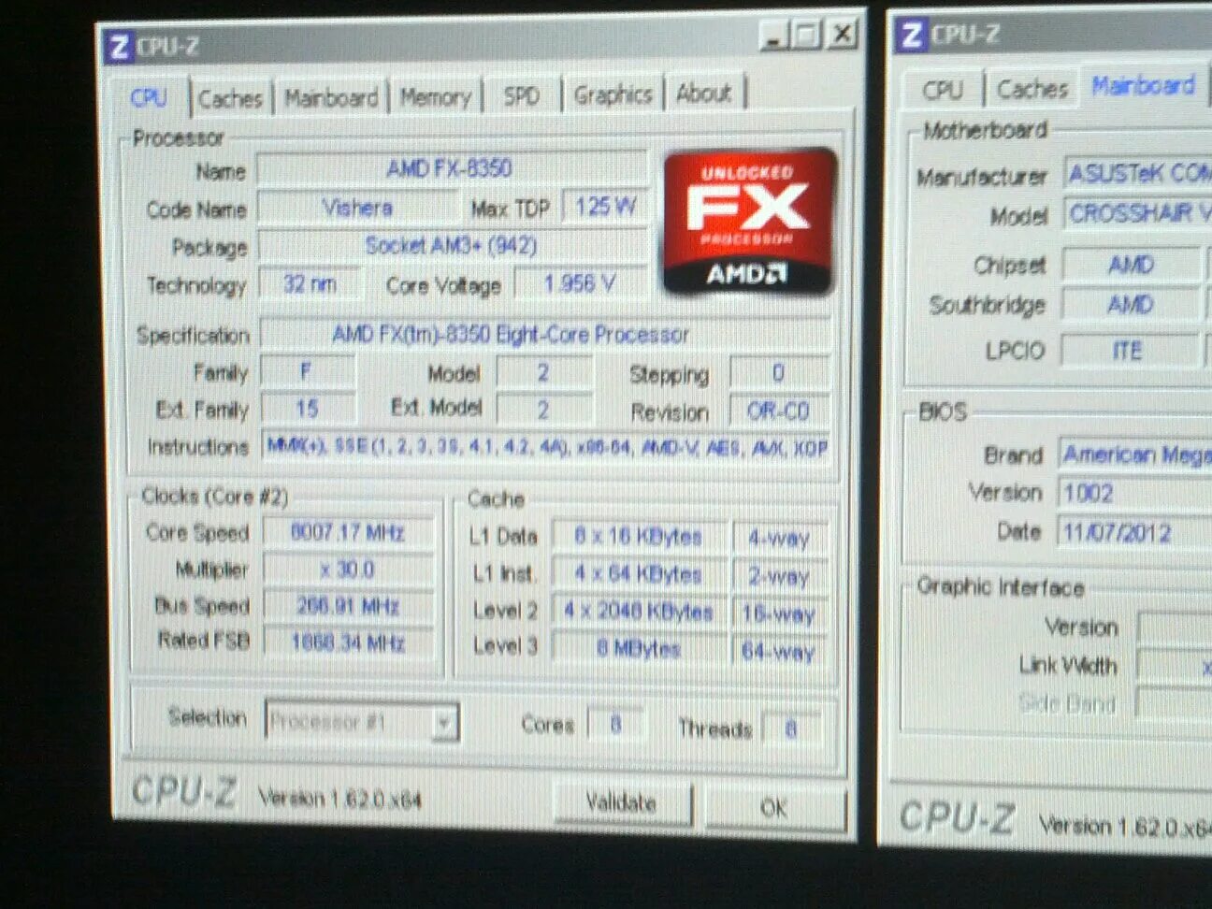This screenshot has height=909, width=1212.
Task: Click the Core Voltage value 1.956 V
Action: 580,282
